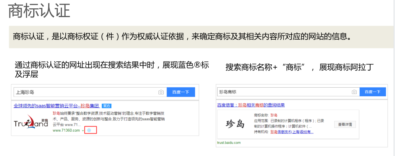Click the 商标认证，是以商标权证 definition text

182,37
